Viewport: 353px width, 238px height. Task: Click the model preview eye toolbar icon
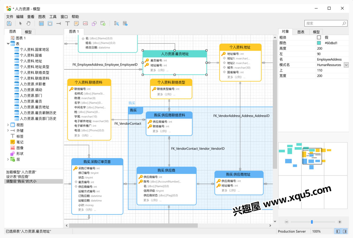(125, 24)
